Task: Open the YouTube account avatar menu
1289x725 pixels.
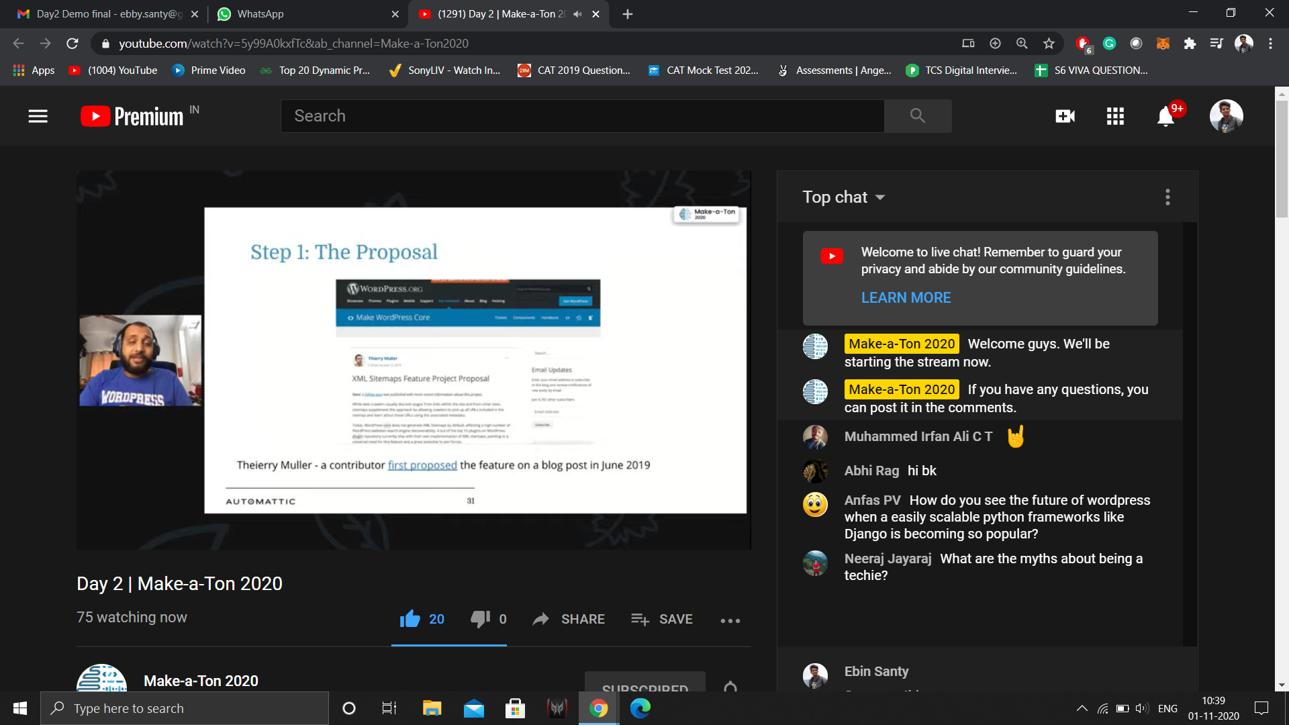Action: click(x=1226, y=116)
